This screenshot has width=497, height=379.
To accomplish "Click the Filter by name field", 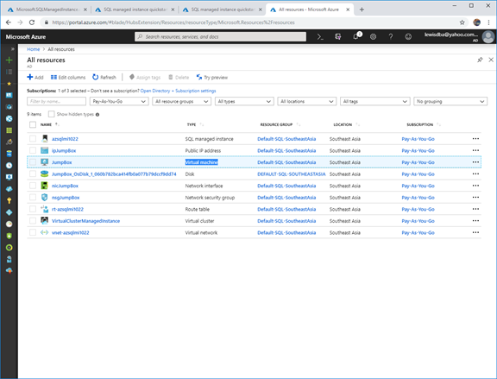I will (x=56, y=102).
